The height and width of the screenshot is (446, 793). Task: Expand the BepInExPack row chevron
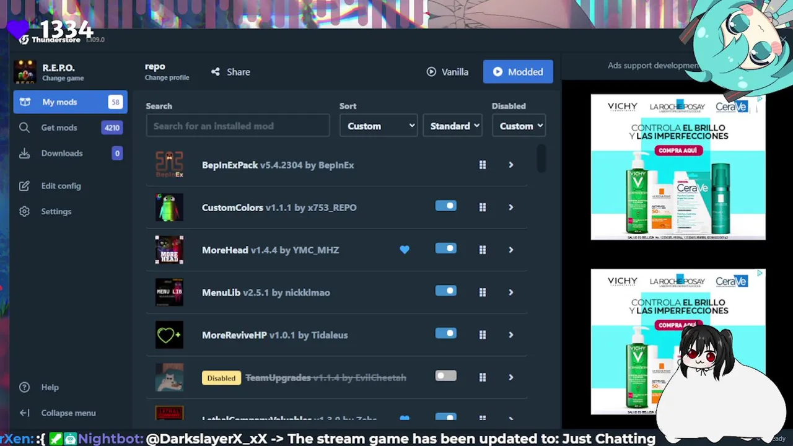pos(511,165)
